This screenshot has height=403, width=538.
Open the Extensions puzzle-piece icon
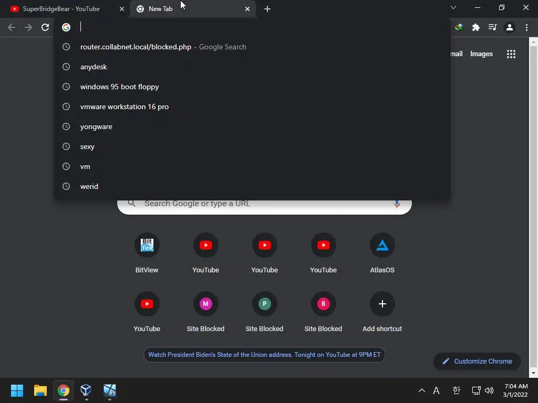click(475, 27)
